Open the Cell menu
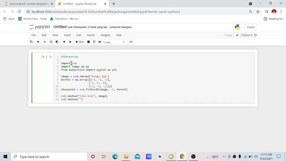 (x=79, y=35)
